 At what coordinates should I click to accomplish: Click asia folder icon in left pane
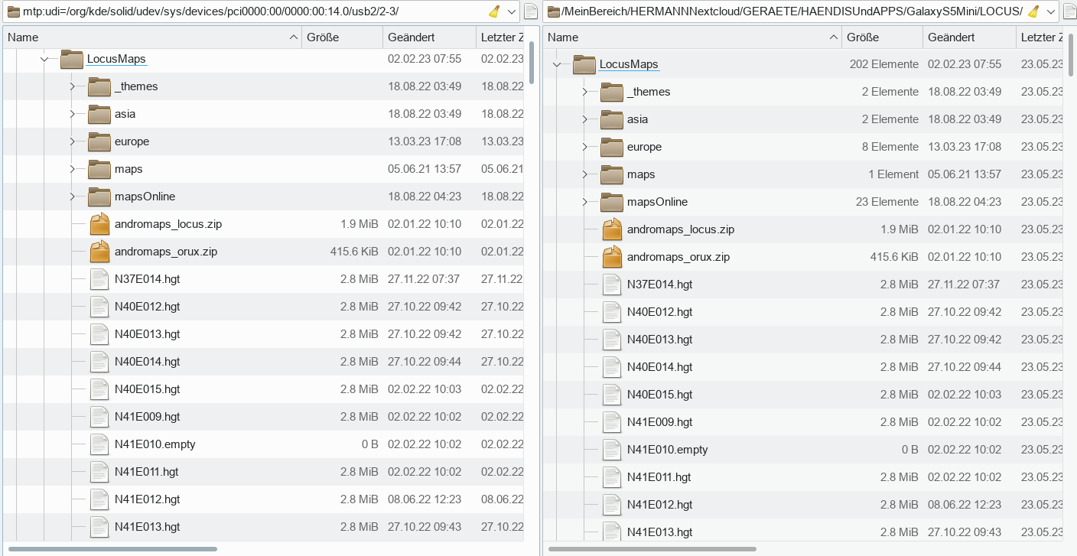point(99,114)
